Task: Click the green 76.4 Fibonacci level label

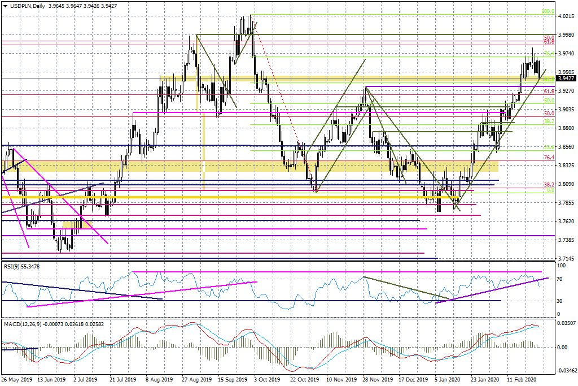Action: click(549, 54)
